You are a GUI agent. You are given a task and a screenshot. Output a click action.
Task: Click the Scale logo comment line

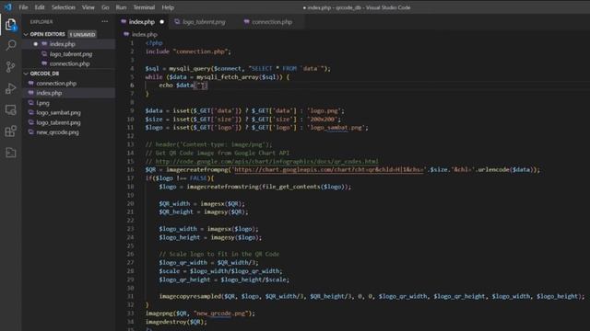219,254
